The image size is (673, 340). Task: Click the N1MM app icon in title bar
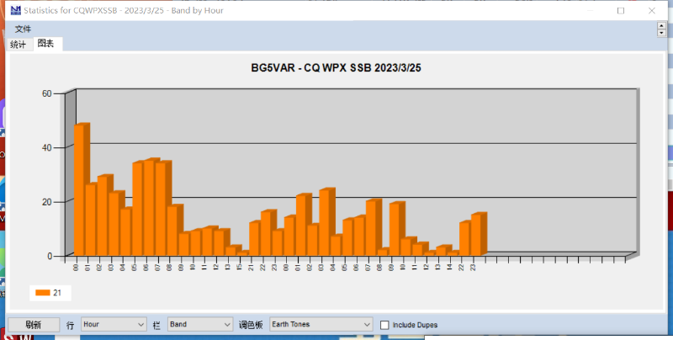(x=13, y=10)
